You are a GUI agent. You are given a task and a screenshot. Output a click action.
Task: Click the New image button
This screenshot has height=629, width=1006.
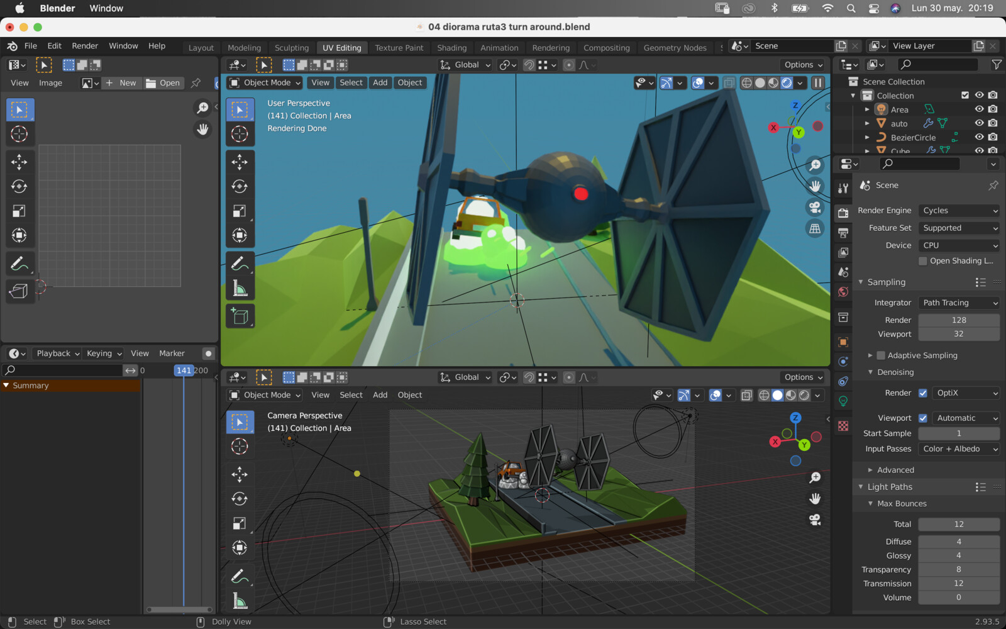121,83
